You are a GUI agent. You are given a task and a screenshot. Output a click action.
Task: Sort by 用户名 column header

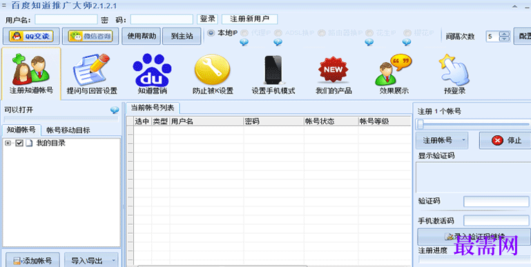tap(206, 121)
